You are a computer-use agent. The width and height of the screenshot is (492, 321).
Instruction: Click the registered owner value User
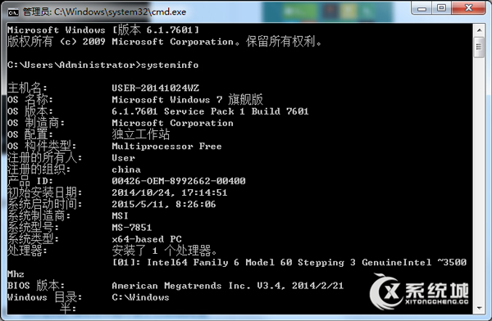(x=124, y=158)
